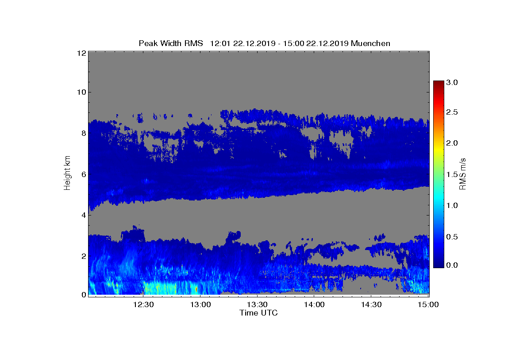Click the "Time UTC" axis label
This screenshot has height=354, width=531.
coord(259,313)
